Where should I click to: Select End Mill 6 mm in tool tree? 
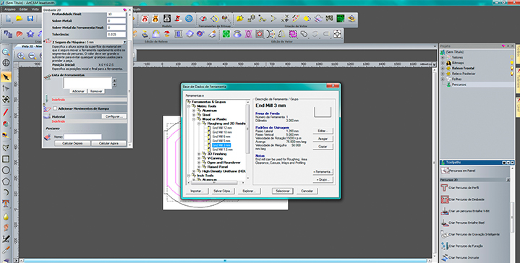coord(221,137)
